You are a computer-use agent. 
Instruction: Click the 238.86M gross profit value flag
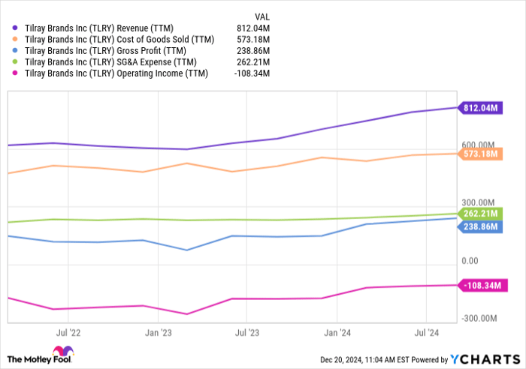(x=480, y=226)
